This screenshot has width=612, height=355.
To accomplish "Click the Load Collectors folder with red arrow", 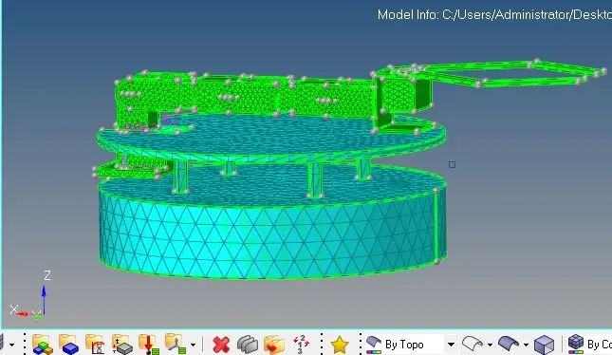I will [148, 344].
